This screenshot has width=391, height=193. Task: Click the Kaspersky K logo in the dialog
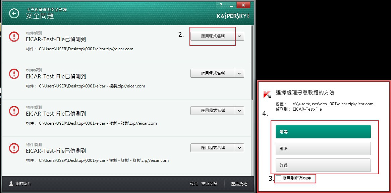pyautogui.click(x=267, y=94)
